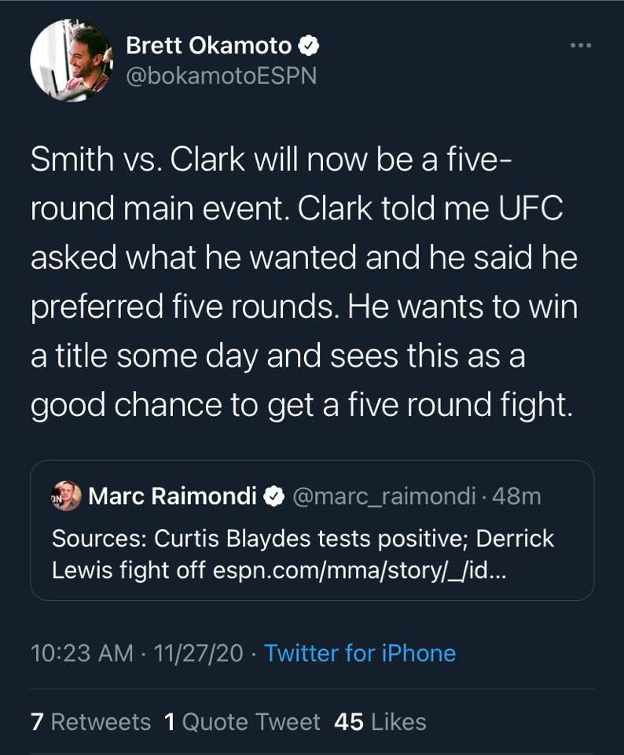Click Brett Okamoto's profile picture
The height and width of the screenshot is (755, 624).
point(70,61)
